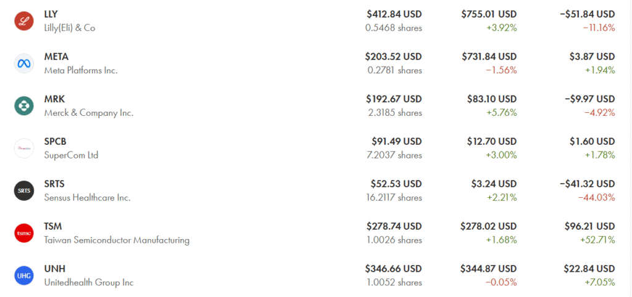Click the Unitedhealth Group Inc company name
Viewport: 632px width, 297px height.
point(89,283)
